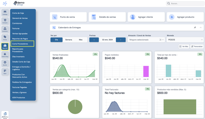The image size is (205, 119).
Task: Open General de Ventas report
Action: tap(20, 18)
